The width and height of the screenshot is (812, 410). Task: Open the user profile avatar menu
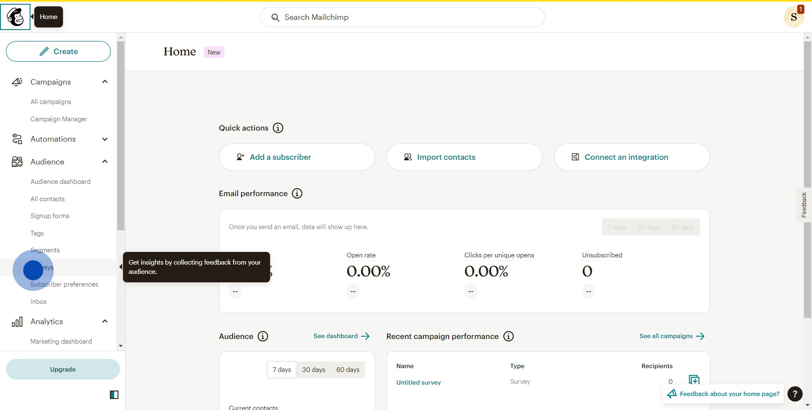pyautogui.click(x=793, y=17)
